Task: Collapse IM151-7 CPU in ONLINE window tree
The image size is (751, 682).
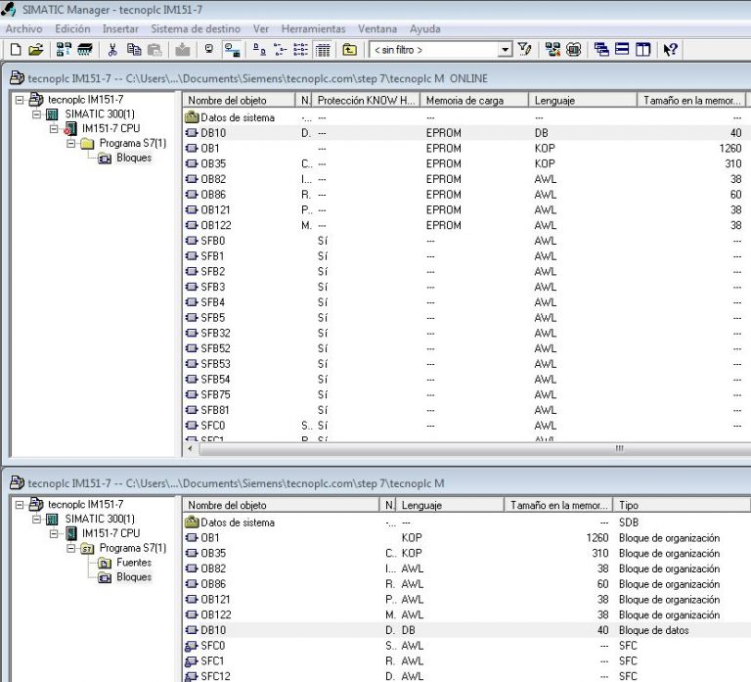Action: (54, 128)
